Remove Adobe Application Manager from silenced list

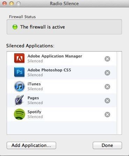click(107, 59)
